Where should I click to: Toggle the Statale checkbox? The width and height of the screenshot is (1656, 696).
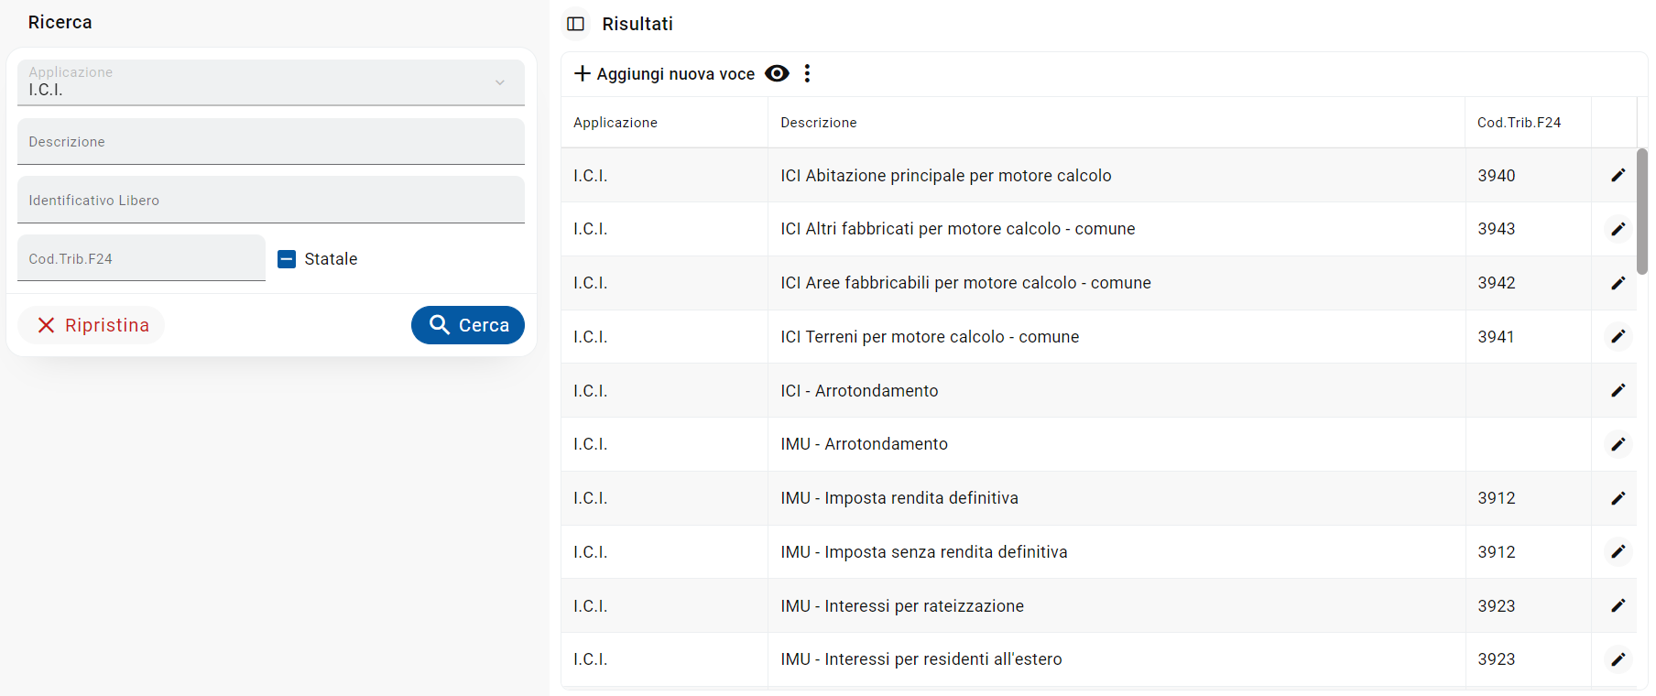[x=287, y=259]
